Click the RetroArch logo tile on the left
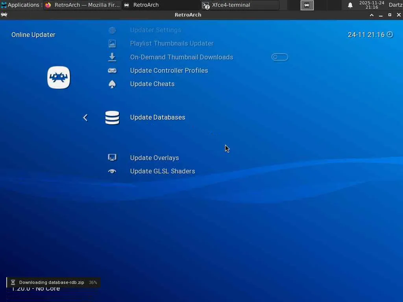 (x=59, y=77)
